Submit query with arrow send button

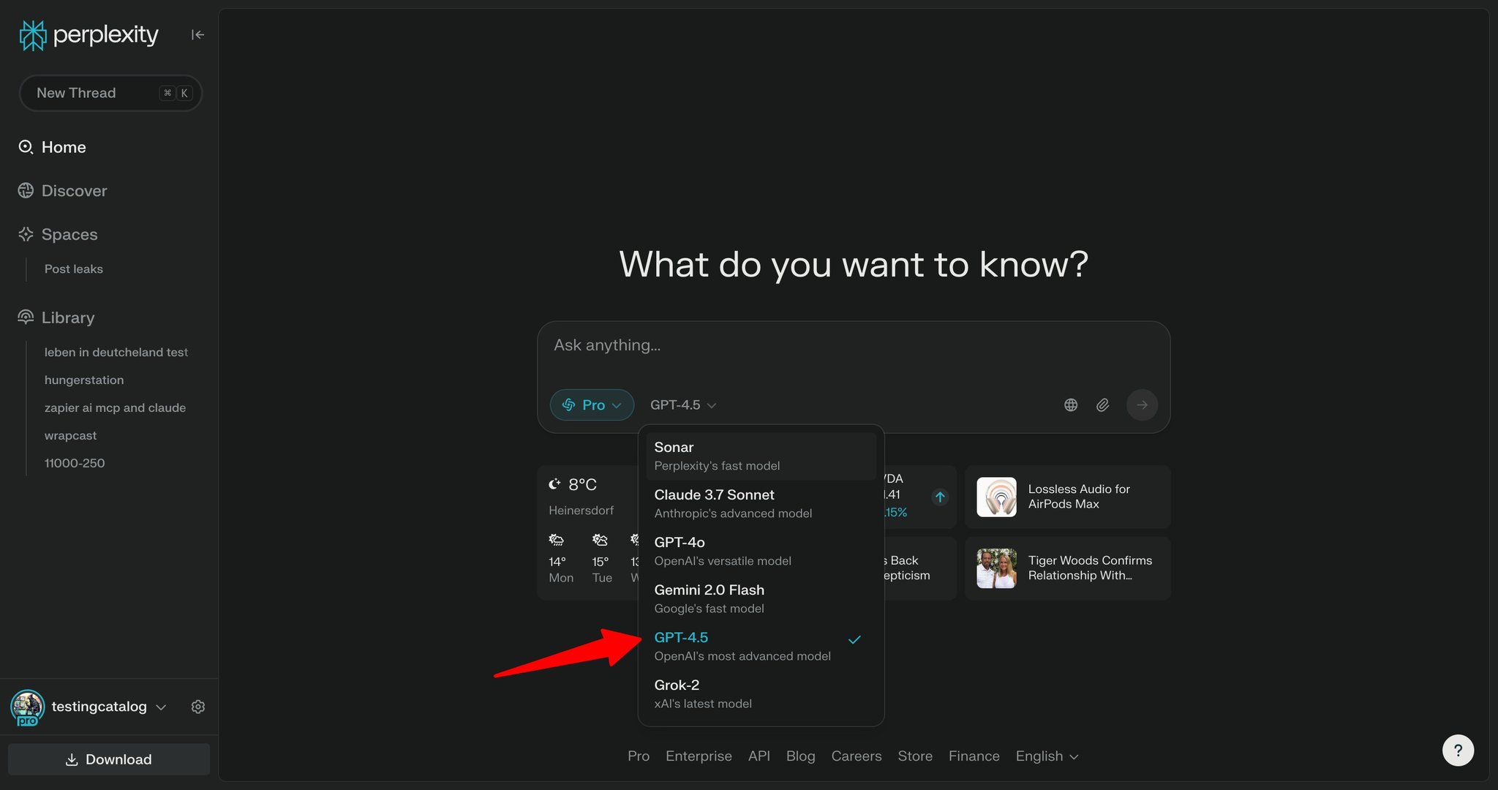click(1142, 405)
